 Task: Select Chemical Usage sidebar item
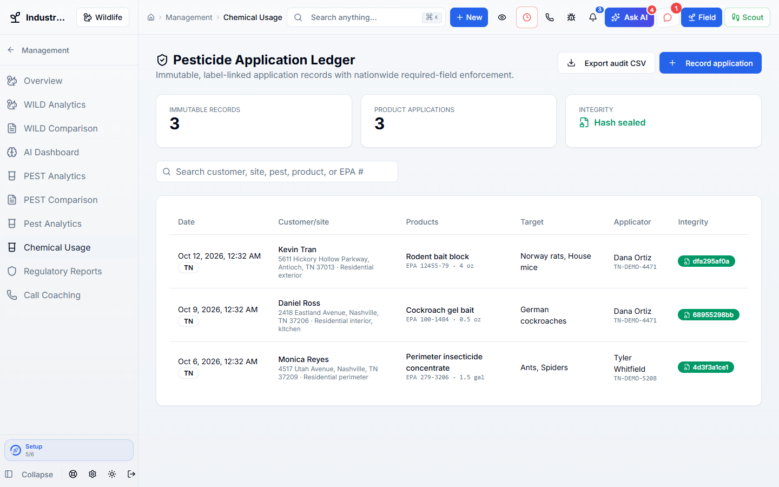pyautogui.click(x=69, y=247)
